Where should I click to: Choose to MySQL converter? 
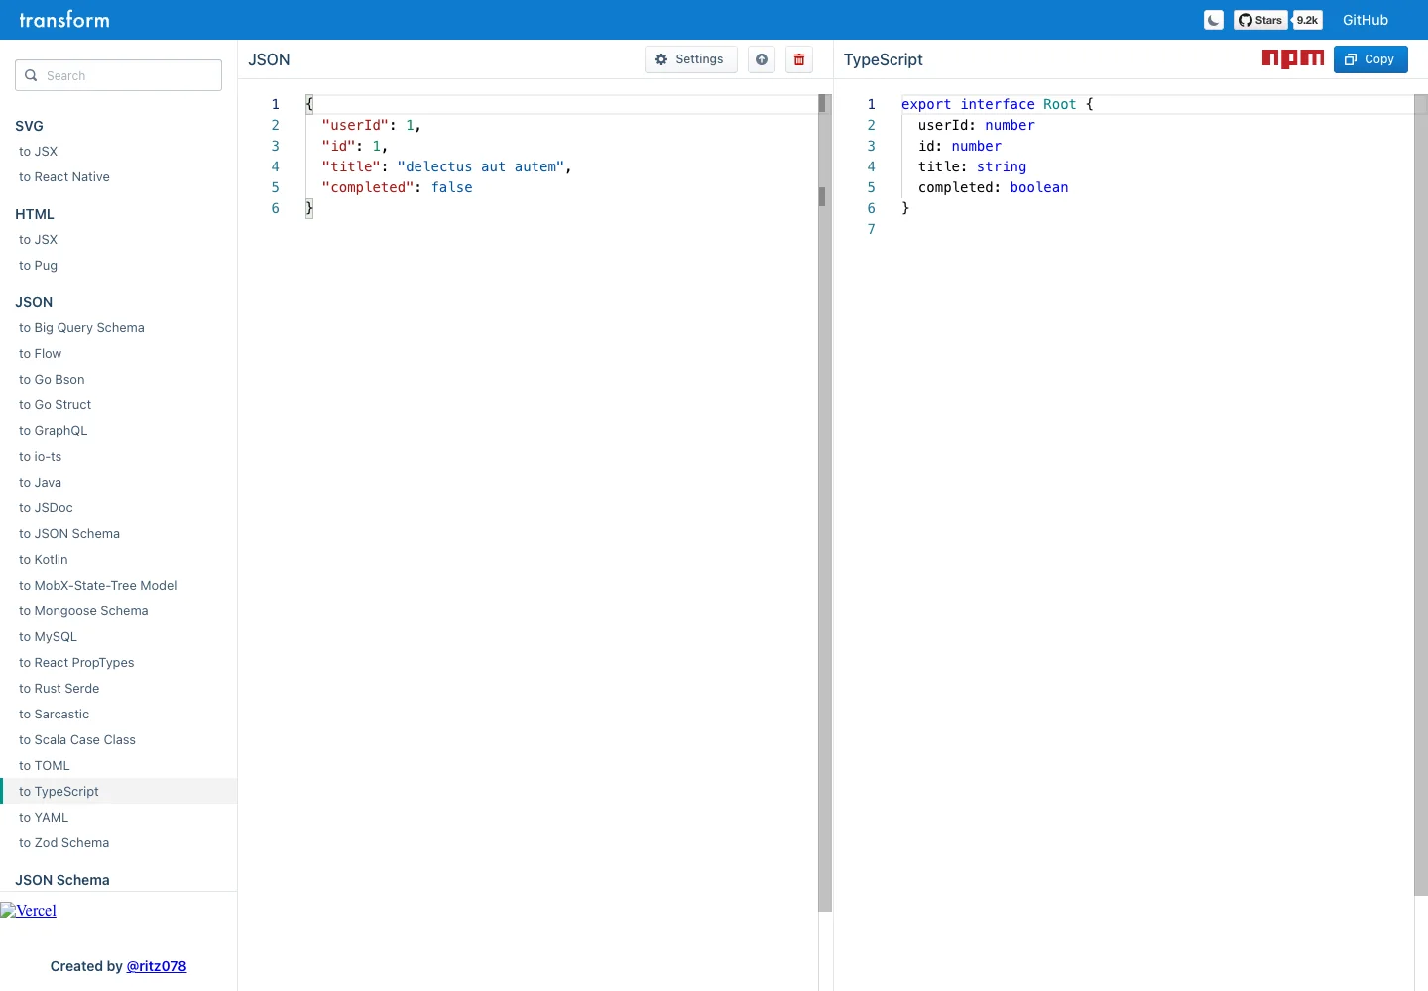(x=118, y=637)
